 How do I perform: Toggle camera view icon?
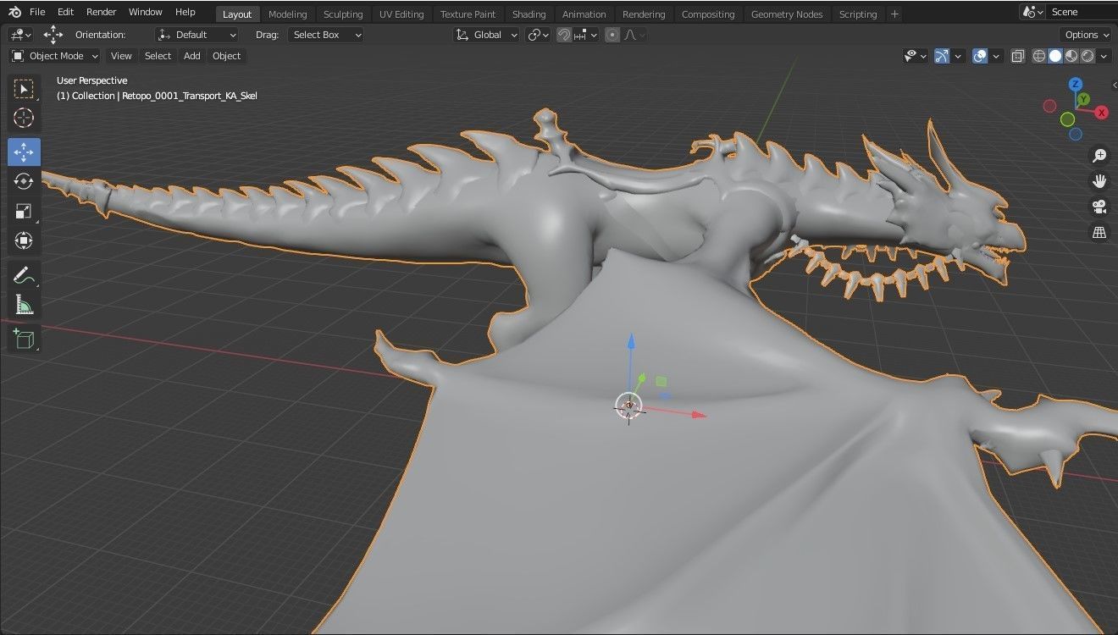tap(1099, 207)
